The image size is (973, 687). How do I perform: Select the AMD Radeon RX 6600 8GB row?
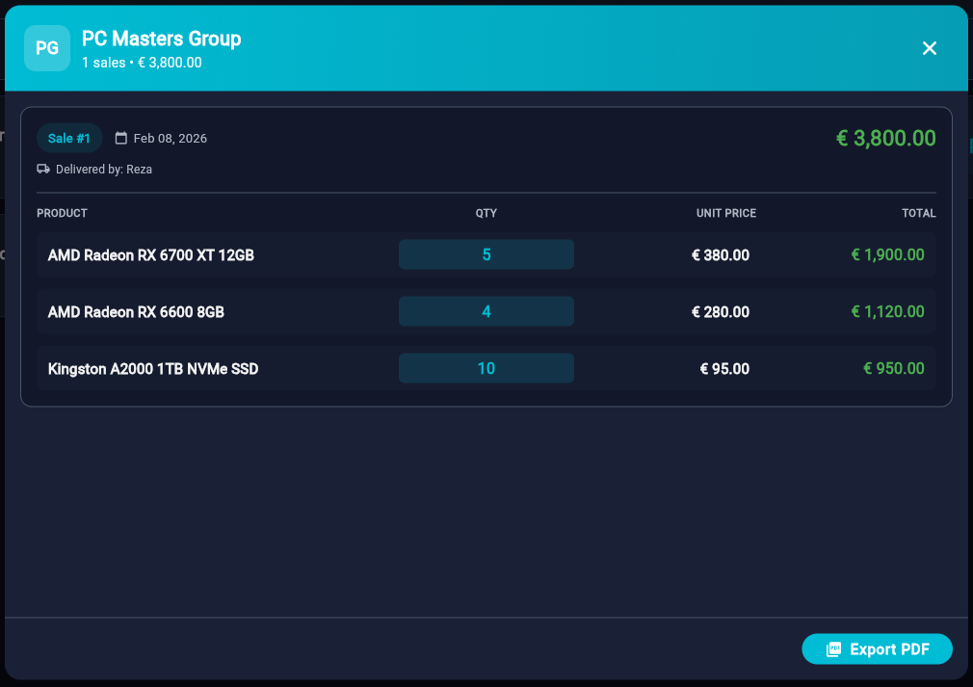pos(136,312)
